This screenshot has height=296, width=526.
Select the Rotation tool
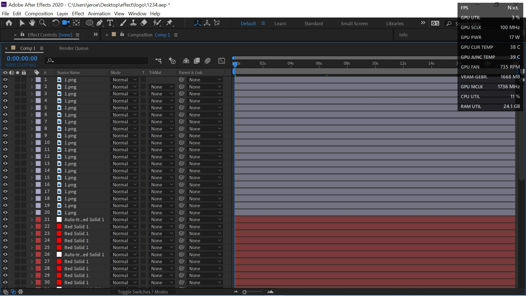(55, 23)
